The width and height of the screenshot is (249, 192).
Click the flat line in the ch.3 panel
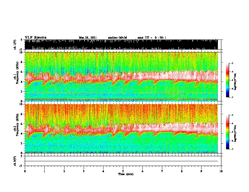coord(121,161)
